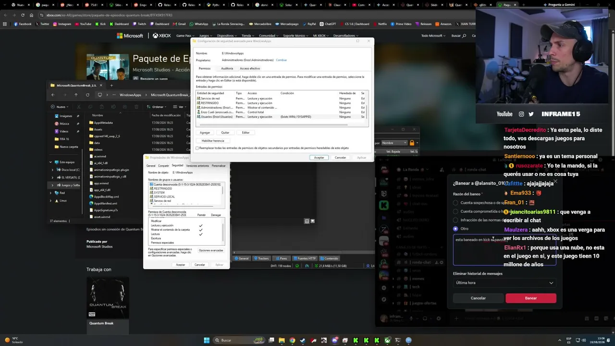This screenshot has height=346, width=615.
Task: Open the Dispositivos menu on Xbox site
Action: (226, 36)
